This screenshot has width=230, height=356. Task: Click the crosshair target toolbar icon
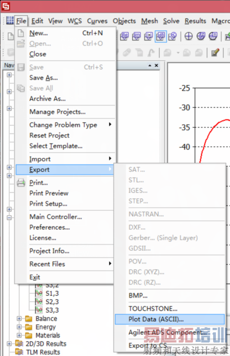pyautogui.click(x=188, y=36)
